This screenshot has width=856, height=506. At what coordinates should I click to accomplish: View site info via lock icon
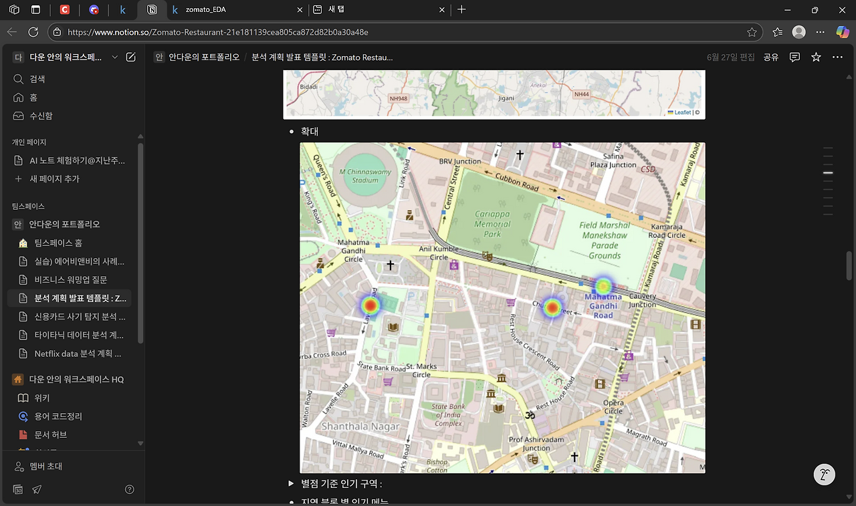click(57, 32)
